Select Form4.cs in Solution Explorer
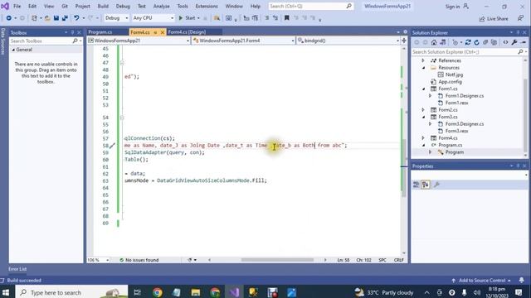The image size is (531, 298). (448, 138)
